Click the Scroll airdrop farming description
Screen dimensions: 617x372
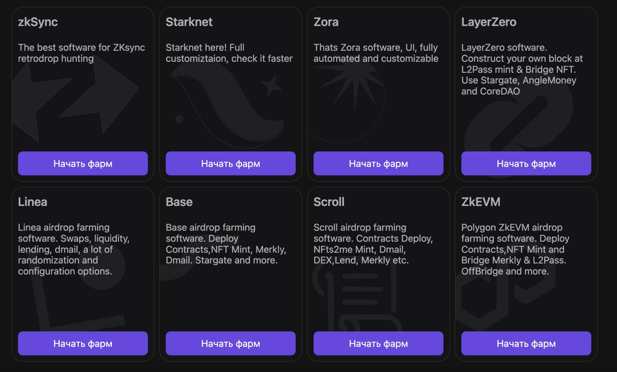click(374, 244)
